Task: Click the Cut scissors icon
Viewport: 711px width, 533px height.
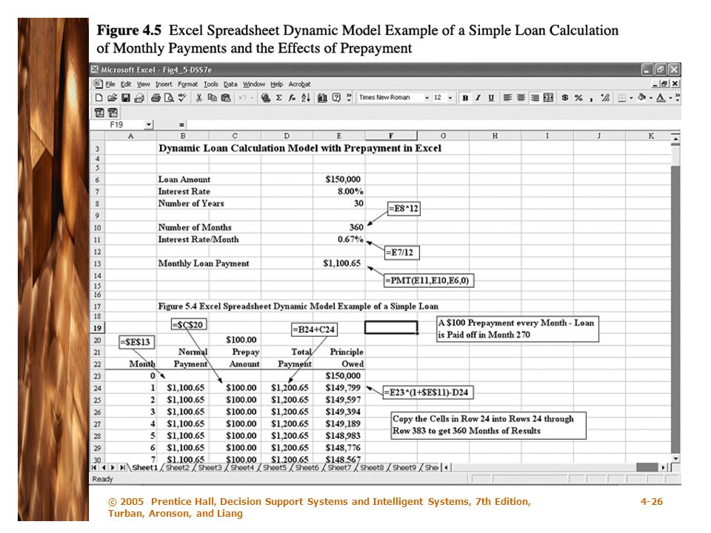Action: 198,98
